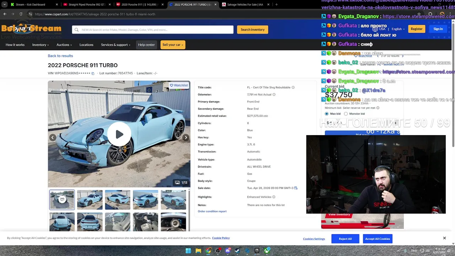Open Epic Games Launcher from taskbar

(x=257, y=251)
